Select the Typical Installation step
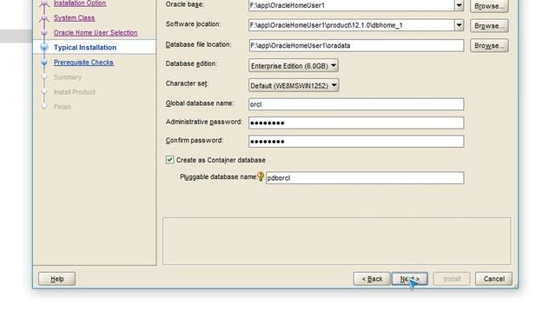The image size is (556, 313). pos(85,48)
